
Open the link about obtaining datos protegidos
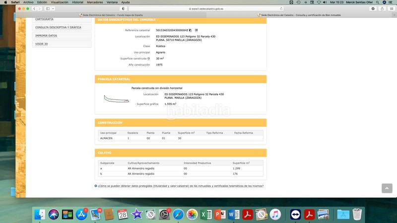181,186
